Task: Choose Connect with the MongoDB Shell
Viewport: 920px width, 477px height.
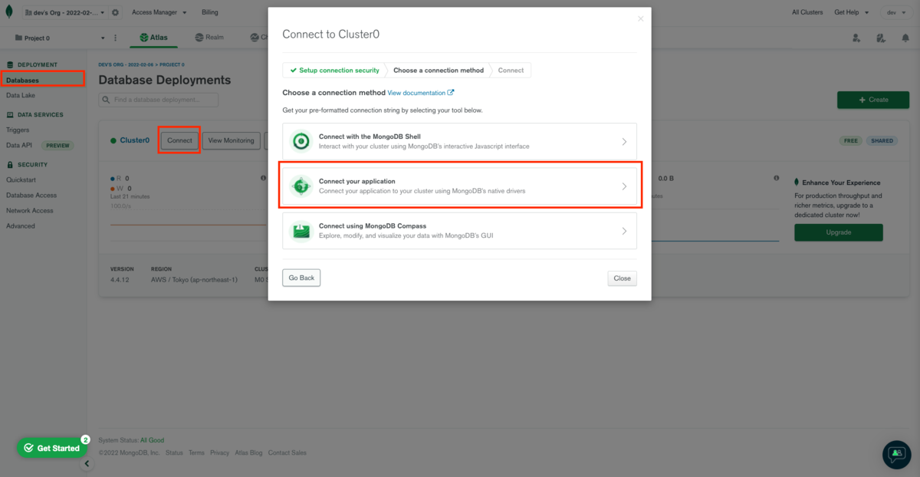Action: (459, 141)
